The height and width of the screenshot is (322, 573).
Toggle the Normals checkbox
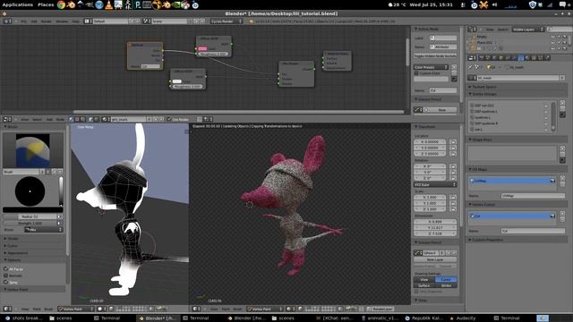pyautogui.click(x=5, y=275)
